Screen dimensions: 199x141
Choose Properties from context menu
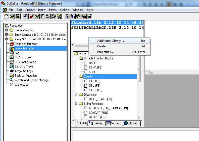[x=119, y=52]
